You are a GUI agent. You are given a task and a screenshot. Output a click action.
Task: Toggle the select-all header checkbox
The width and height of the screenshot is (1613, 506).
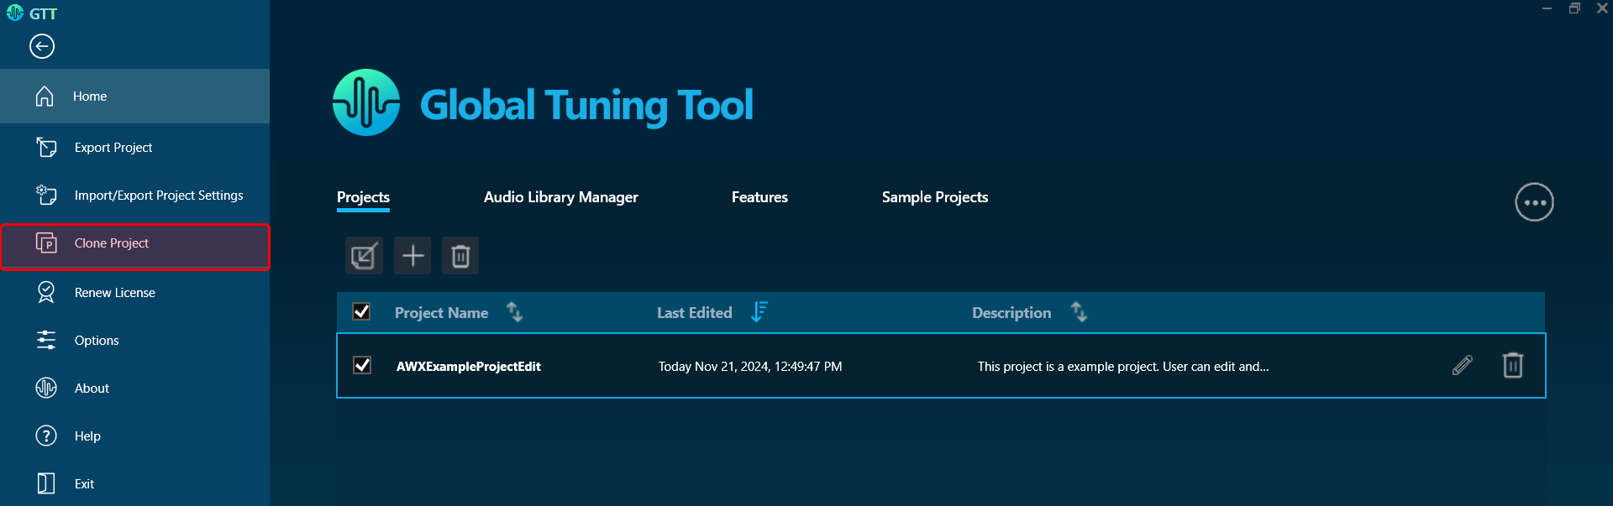click(361, 311)
